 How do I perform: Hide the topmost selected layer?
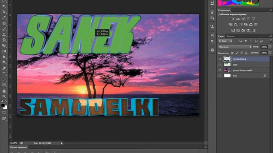click(220, 59)
